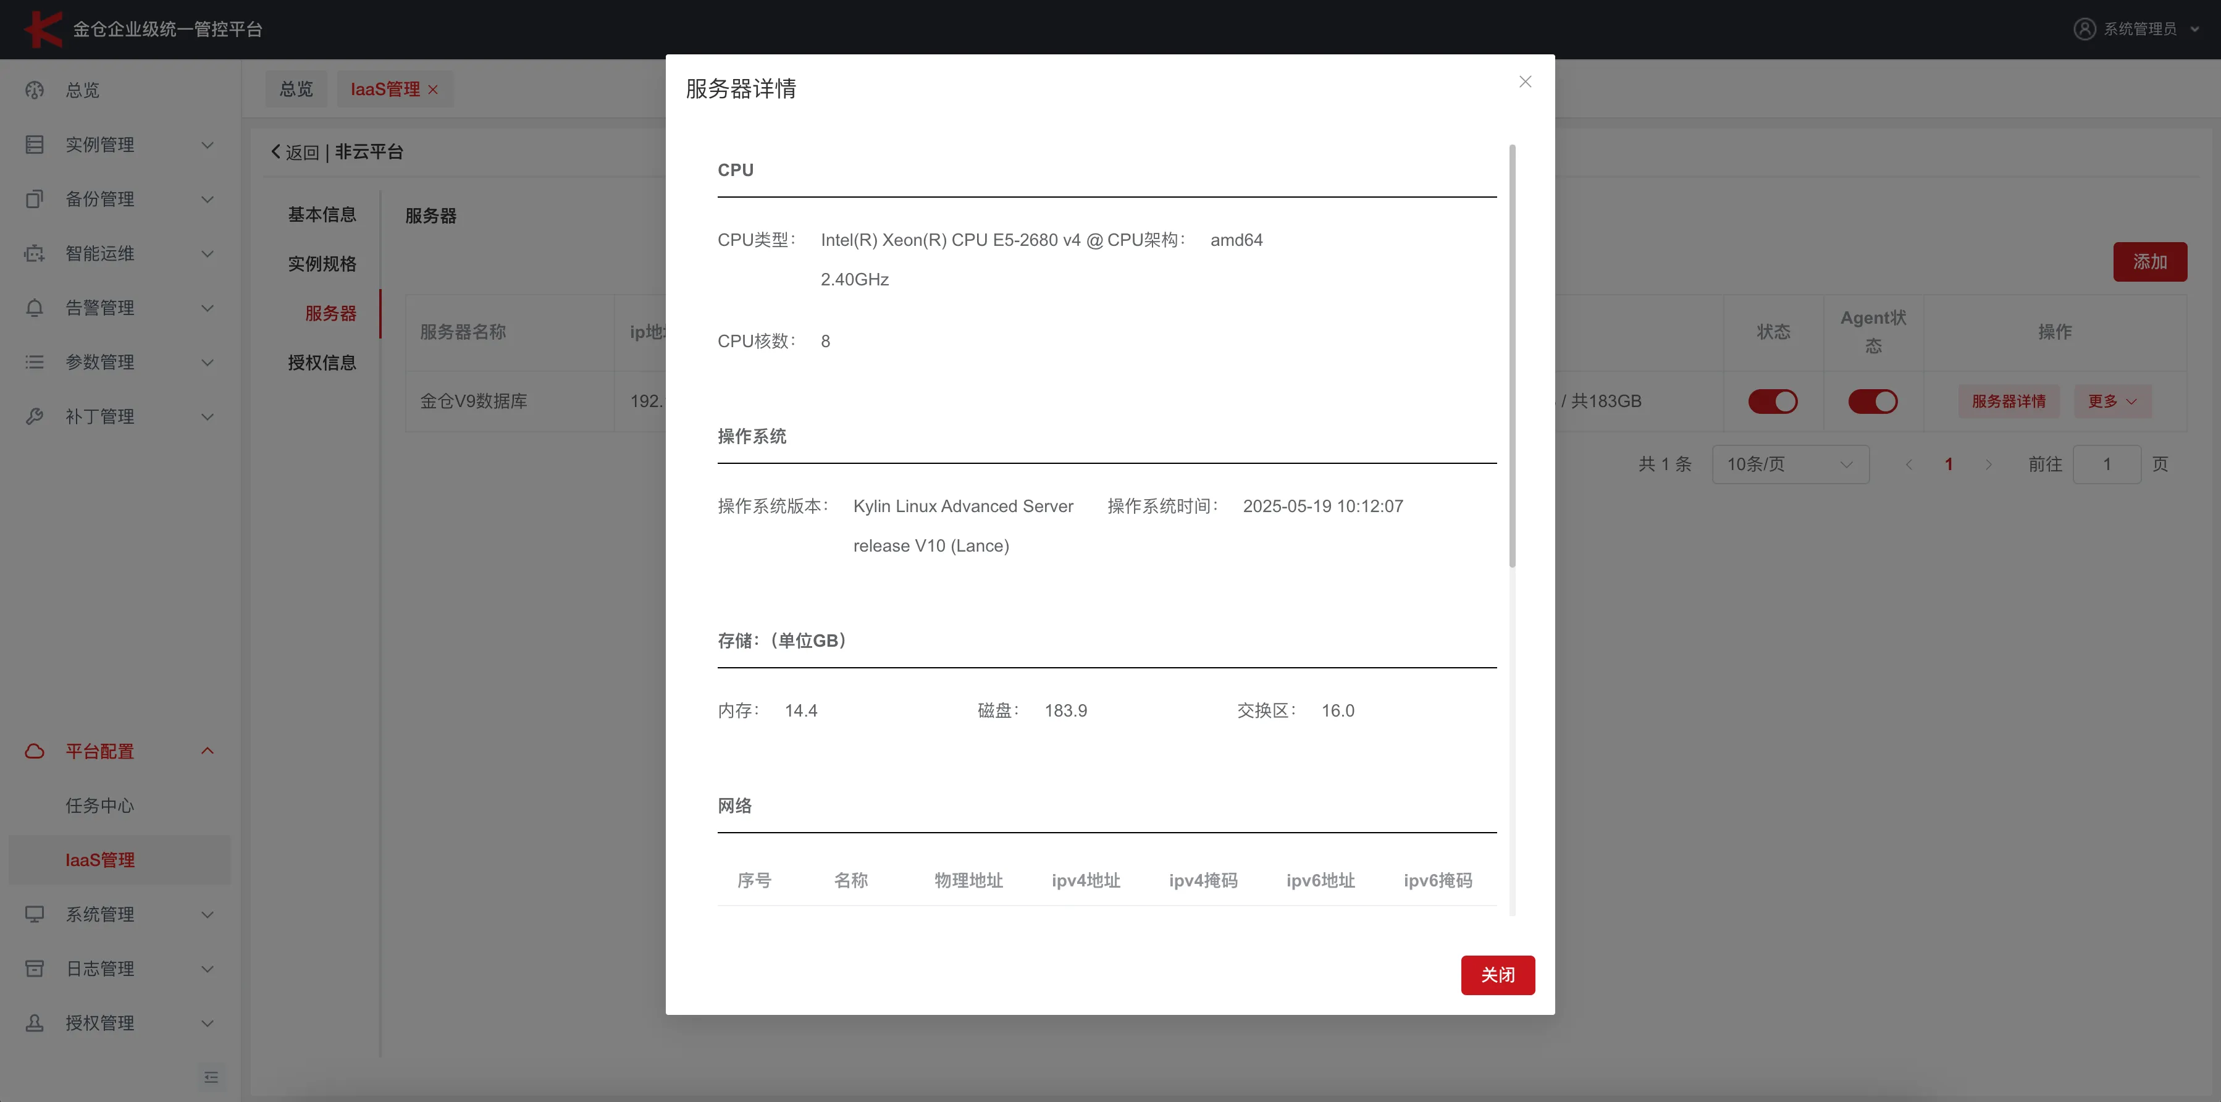Open the 总览 overview icon in sidebar
The image size is (2221, 1102).
pos(35,90)
